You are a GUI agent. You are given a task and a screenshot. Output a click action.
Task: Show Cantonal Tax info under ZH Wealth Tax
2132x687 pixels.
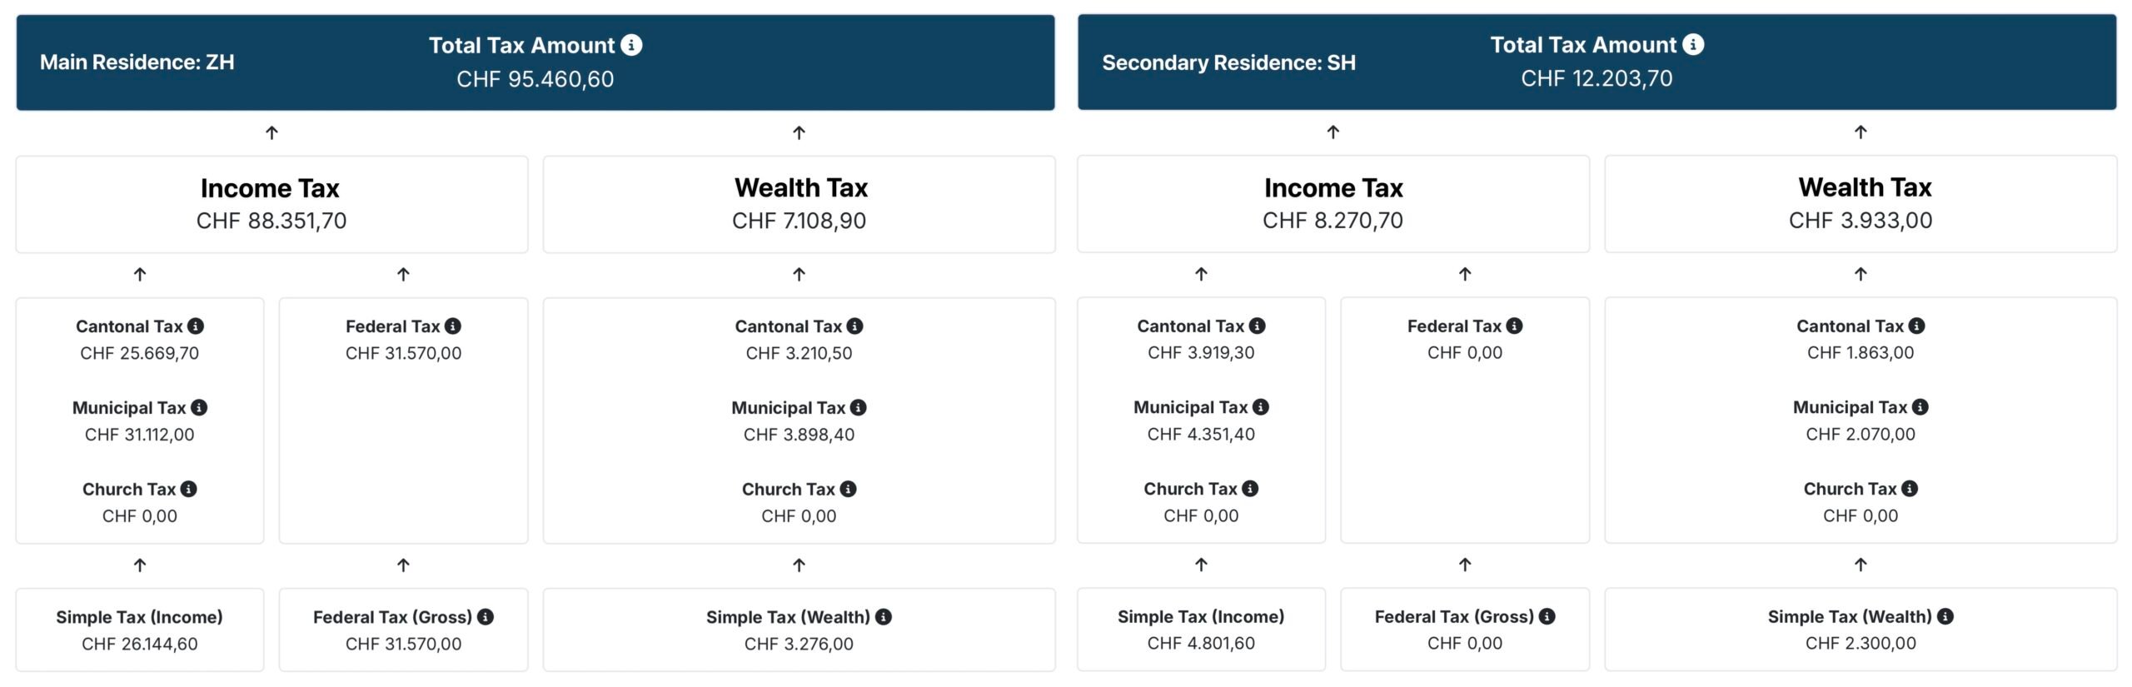point(855,326)
